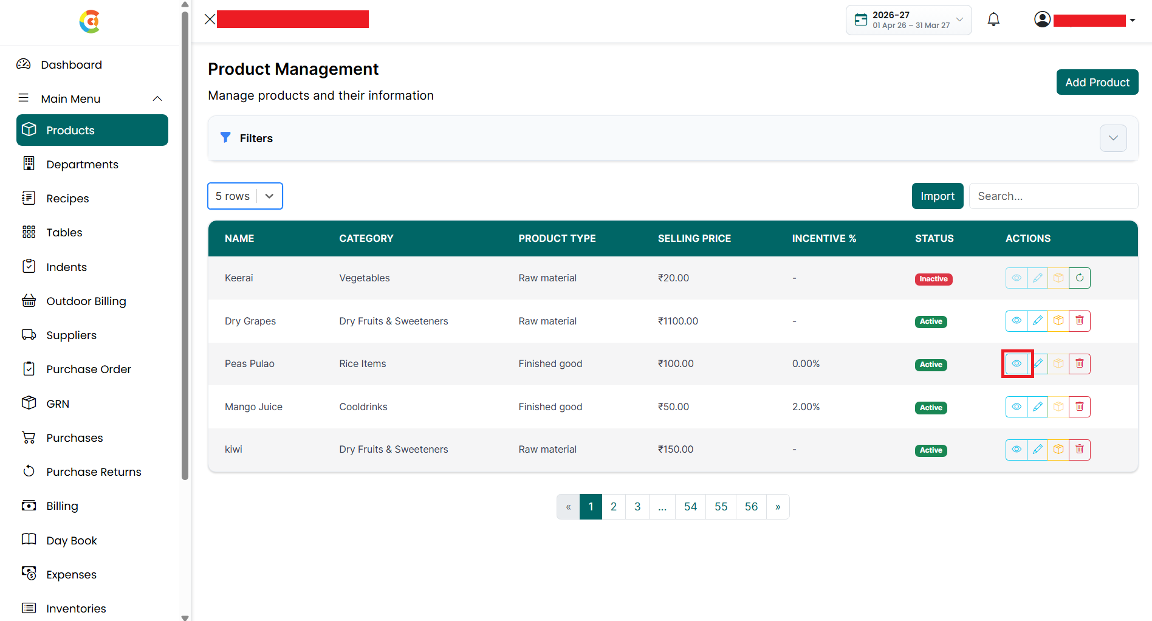Jump to page 54 of products
Viewport: 1152px width, 621px height.
tap(691, 507)
